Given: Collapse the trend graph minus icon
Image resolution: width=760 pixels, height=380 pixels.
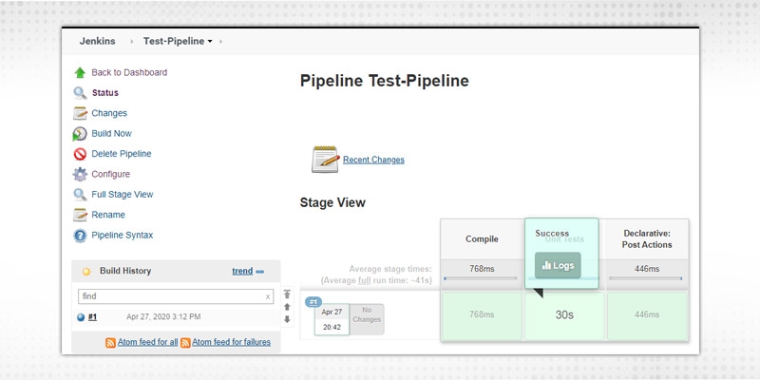Looking at the screenshot, I should pyautogui.click(x=259, y=272).
